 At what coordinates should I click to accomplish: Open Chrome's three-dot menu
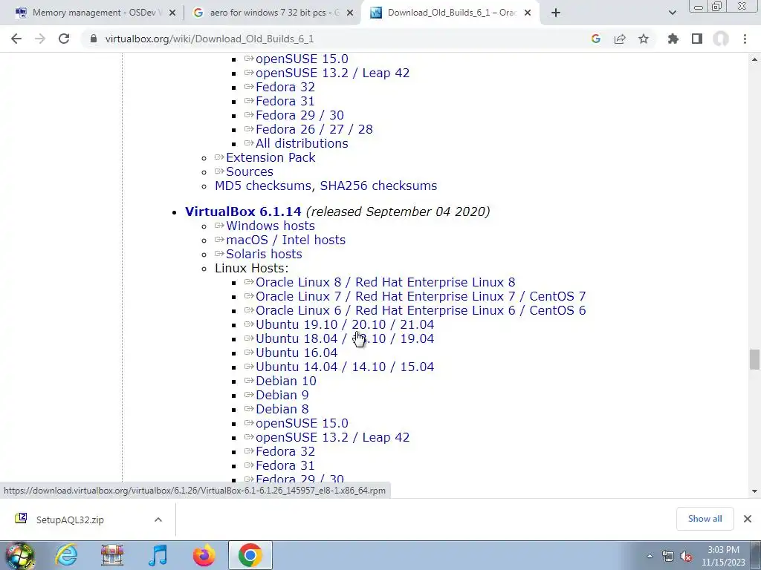(745, 39)
